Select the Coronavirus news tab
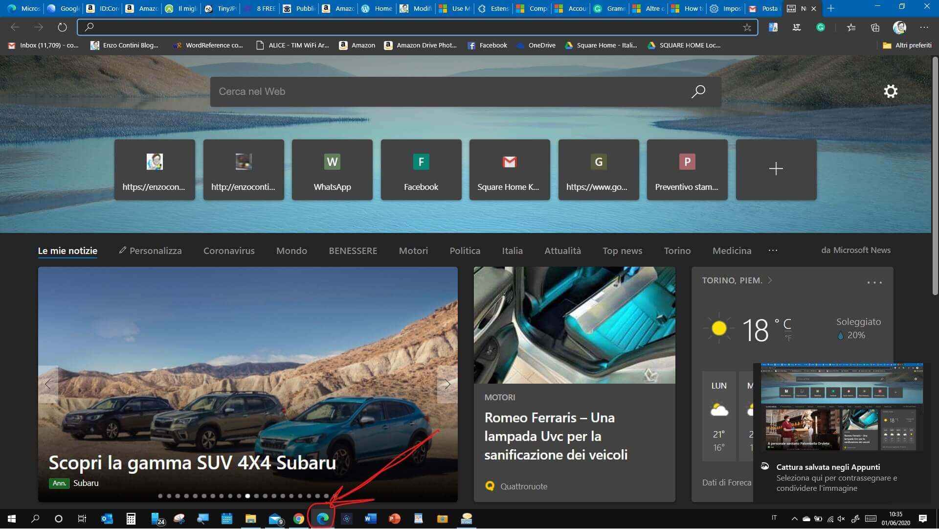This screenshot has height=529, width=939. (229, 251)
